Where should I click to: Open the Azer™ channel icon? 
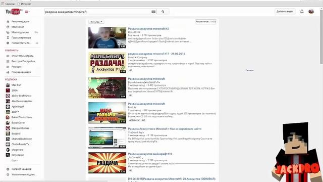click(x=8, y=112)
